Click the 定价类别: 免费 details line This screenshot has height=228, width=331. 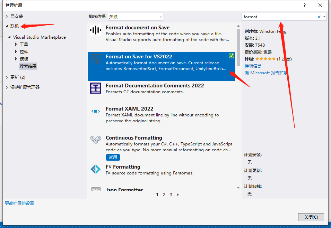pyautogui.click(x=258, y=52)
